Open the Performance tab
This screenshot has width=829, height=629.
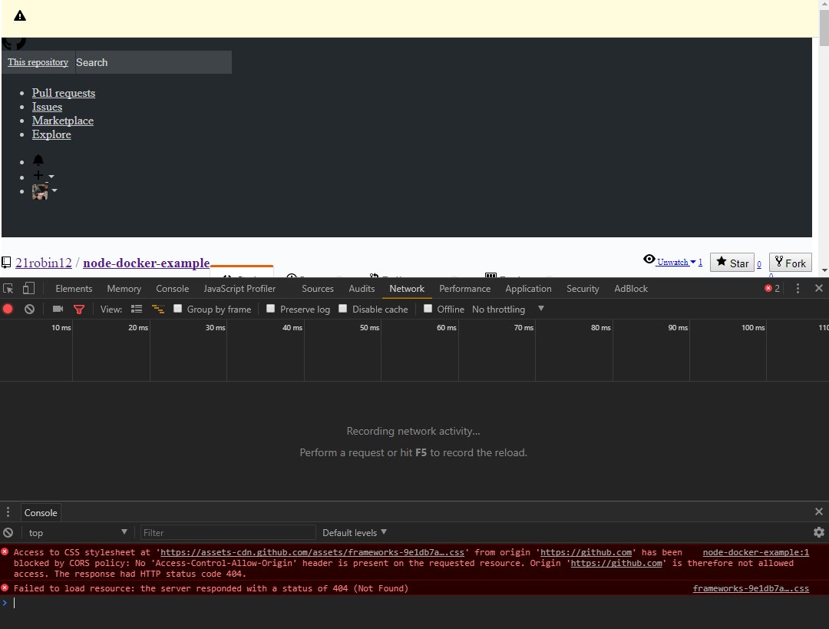pyautogui.click(x=464, y=288)
